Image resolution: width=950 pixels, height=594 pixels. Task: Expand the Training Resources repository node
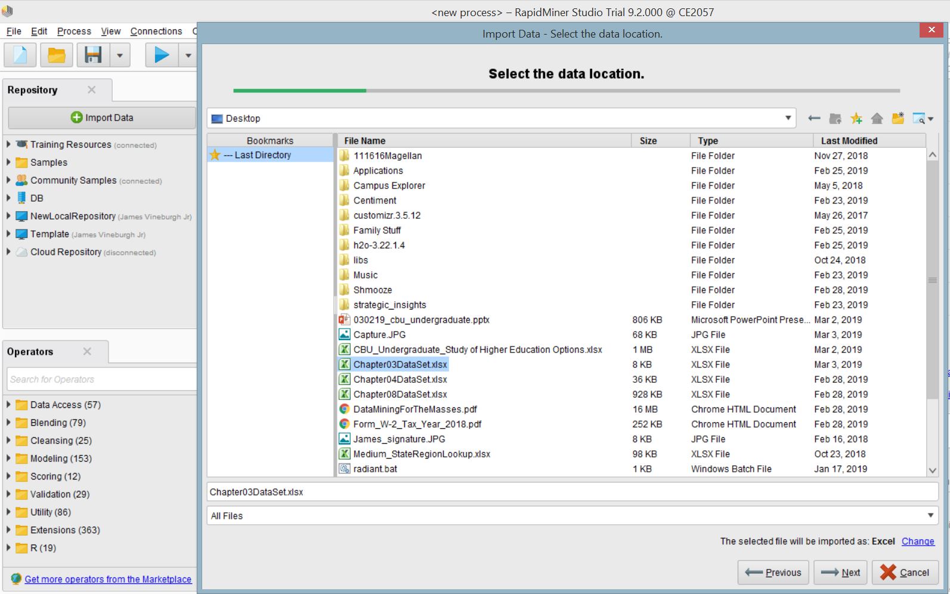pos(8,144)
